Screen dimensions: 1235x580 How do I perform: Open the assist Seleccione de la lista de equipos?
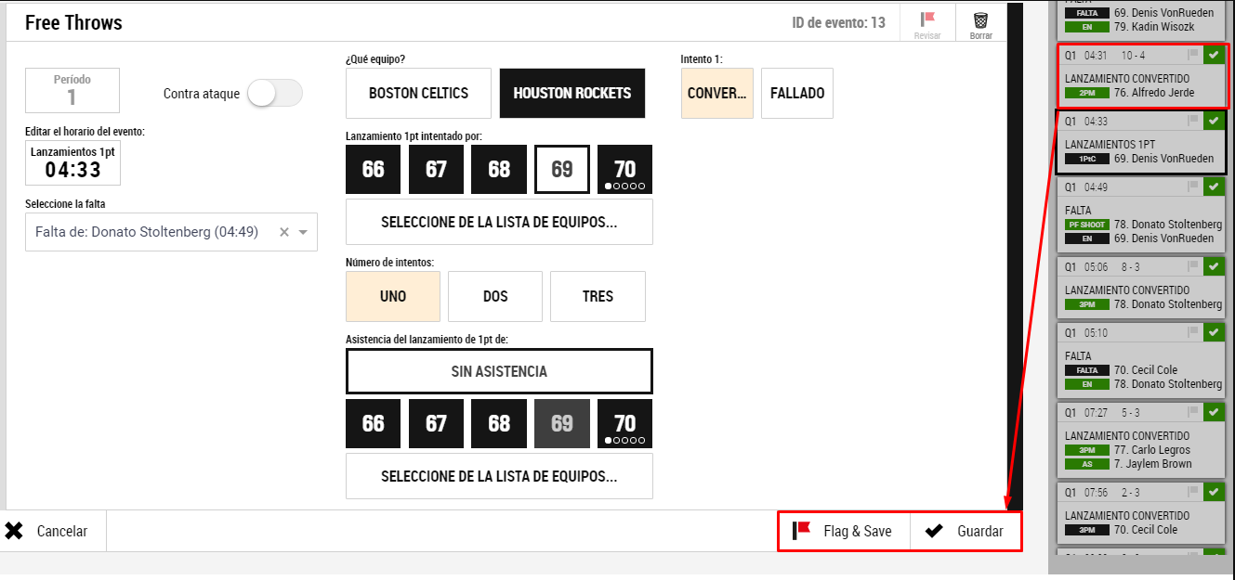tap(499, 476)
